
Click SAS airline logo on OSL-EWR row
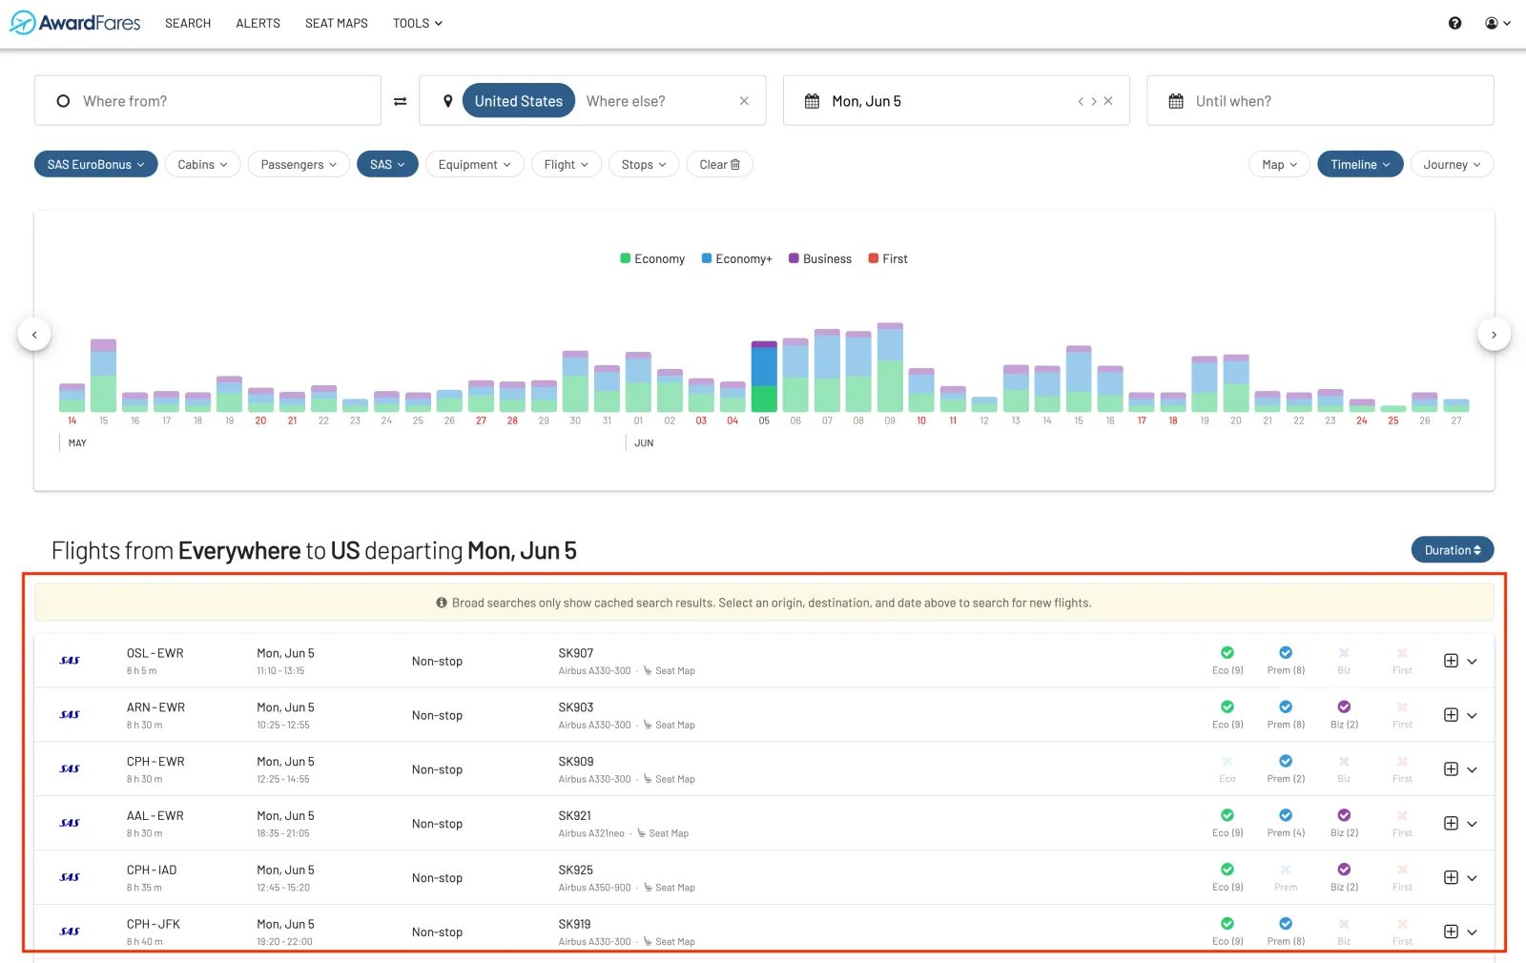coord(70,661)
